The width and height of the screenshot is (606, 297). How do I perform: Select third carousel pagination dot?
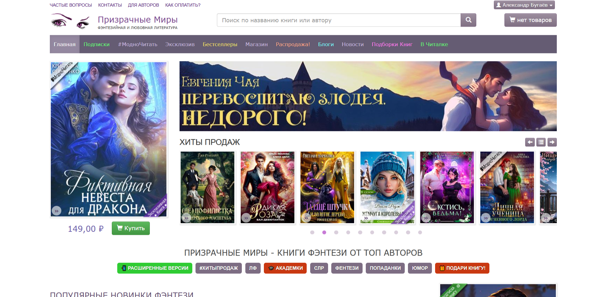[x=336, y=232]
